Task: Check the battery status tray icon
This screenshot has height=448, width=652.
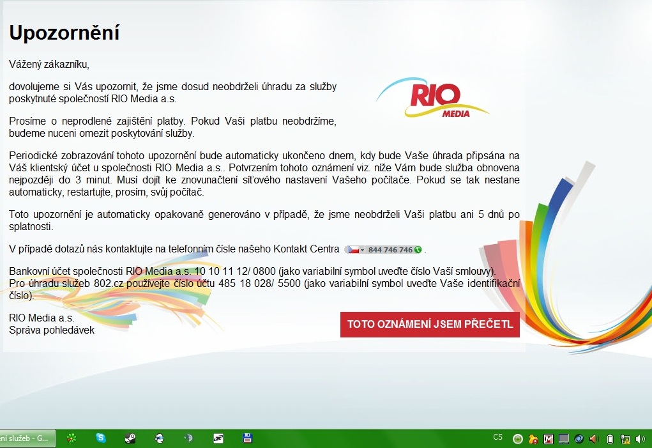Action: tap(610, 439)
